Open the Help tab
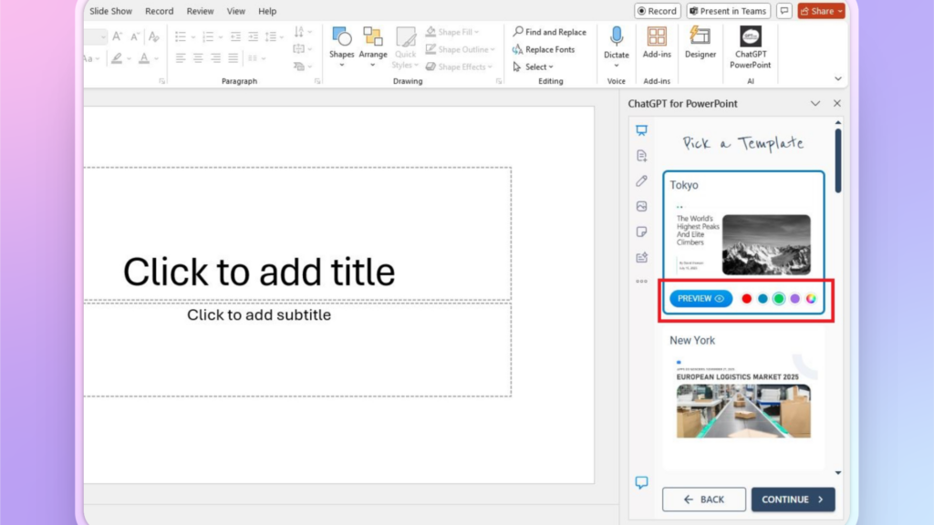 [x=267, y=11]
